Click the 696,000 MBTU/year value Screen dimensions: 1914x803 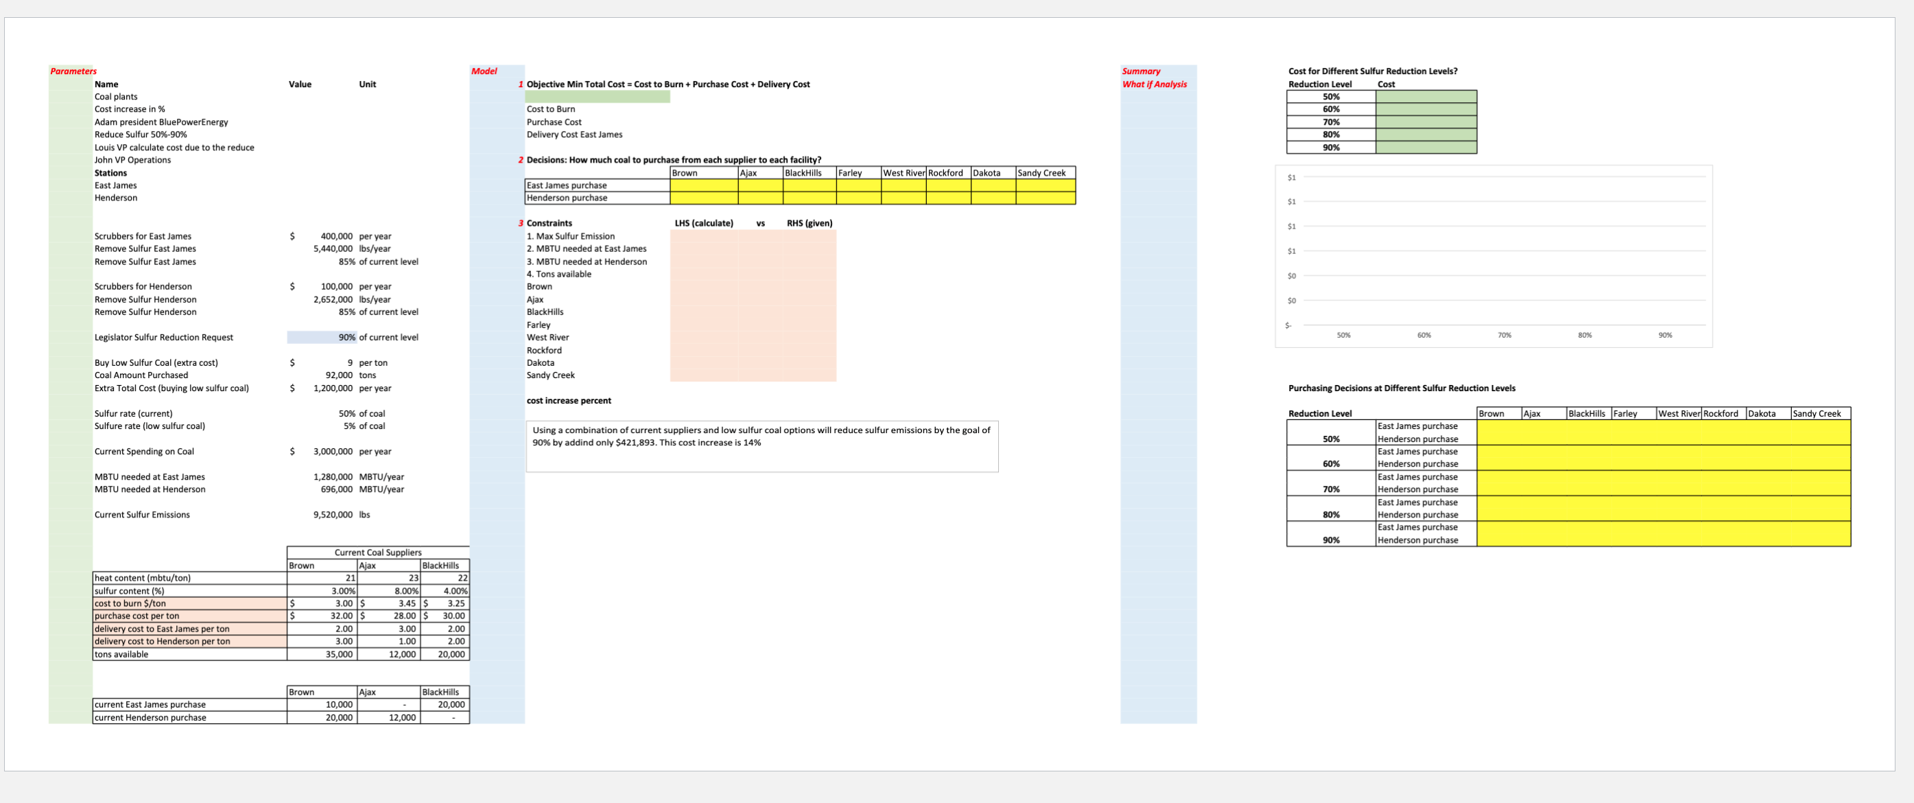point(336,490)
